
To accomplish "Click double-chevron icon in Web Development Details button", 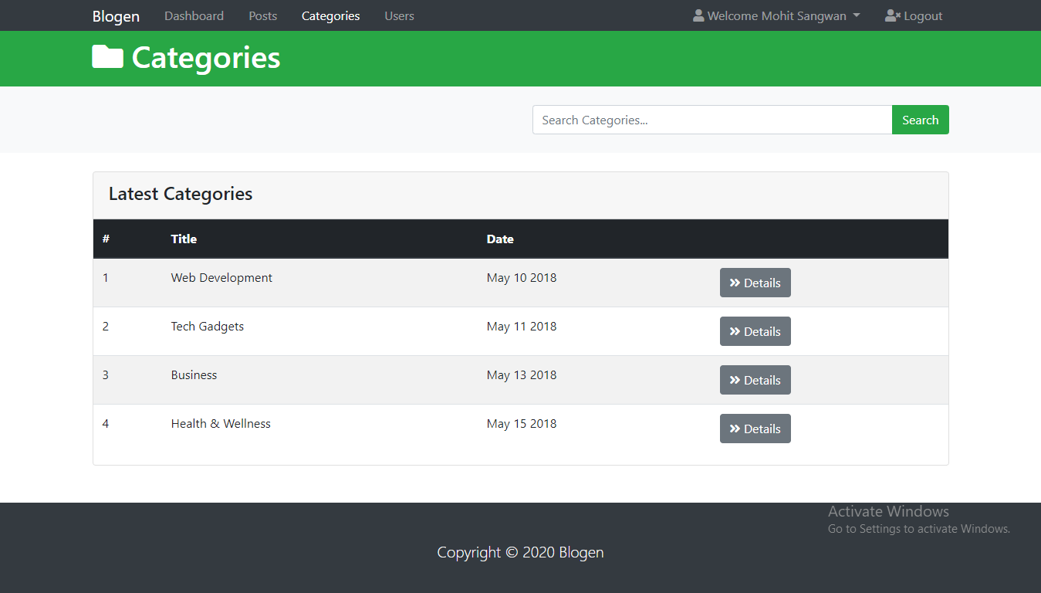I will pos(735,283).
